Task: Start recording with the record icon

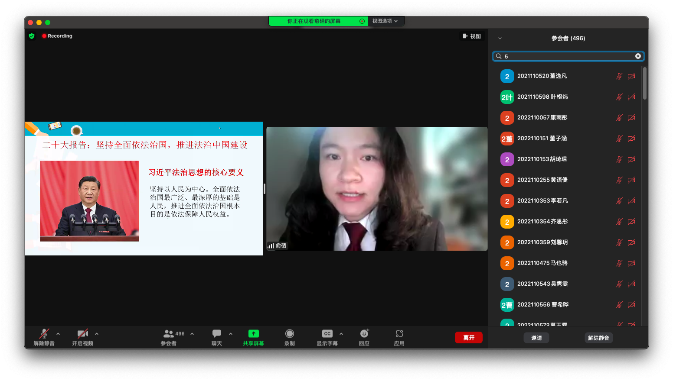Action: [x=289, y=334]
